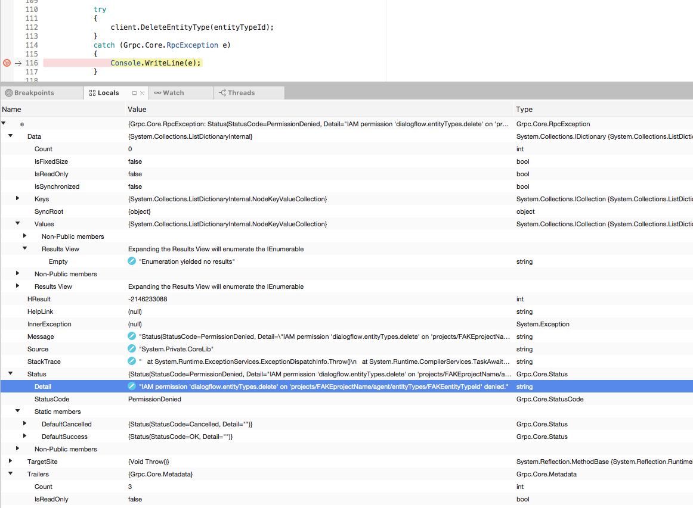The height and width of the screenshot is (508, 693).
Task: Click the glasses icon on the Watch tab
Action: 159,93
